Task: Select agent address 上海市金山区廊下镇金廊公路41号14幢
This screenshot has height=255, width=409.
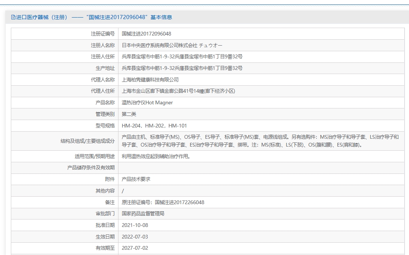Action: tap(162, 91)
